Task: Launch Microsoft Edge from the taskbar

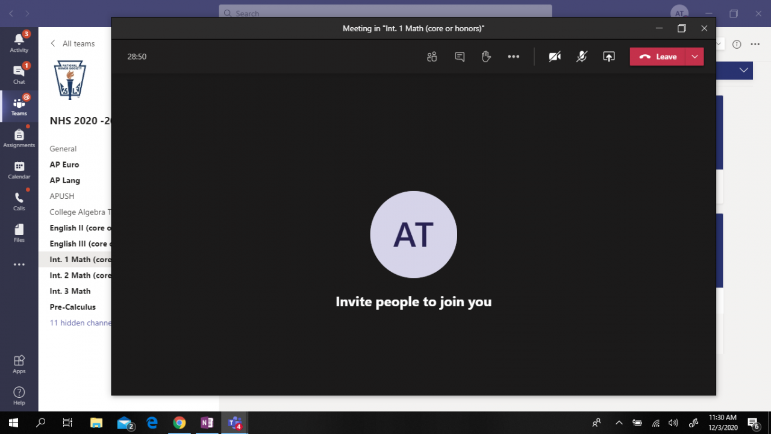Action: pos(152,423)
